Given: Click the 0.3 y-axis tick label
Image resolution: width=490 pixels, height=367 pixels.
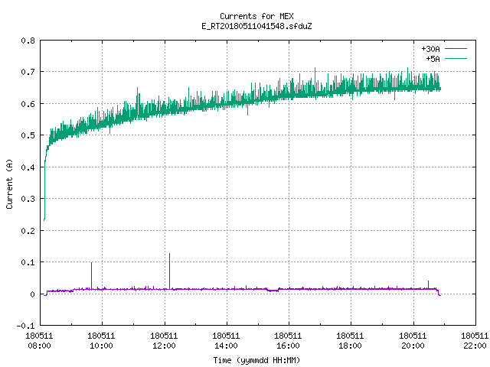Looking at the screenshot, I should point(28,199).
